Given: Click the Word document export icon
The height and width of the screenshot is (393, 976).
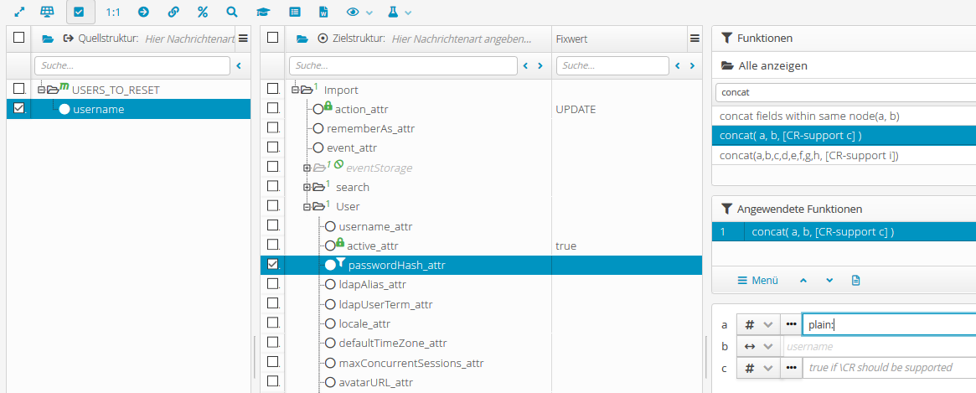Looking at the screenshot, I should pyautogui.click(x=323, y=13).
